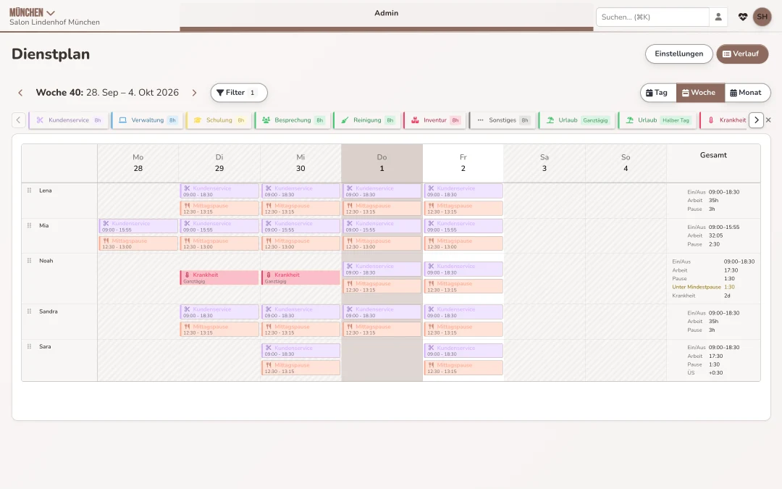Viewport: 782px width, 489px height.
Task: Click the So 4 column header
Action: tap(626, 163)
